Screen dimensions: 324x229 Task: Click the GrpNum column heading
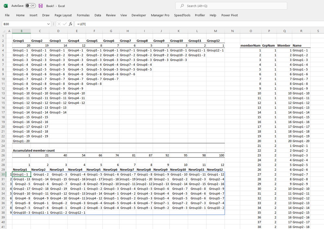(x=269, y=45)
